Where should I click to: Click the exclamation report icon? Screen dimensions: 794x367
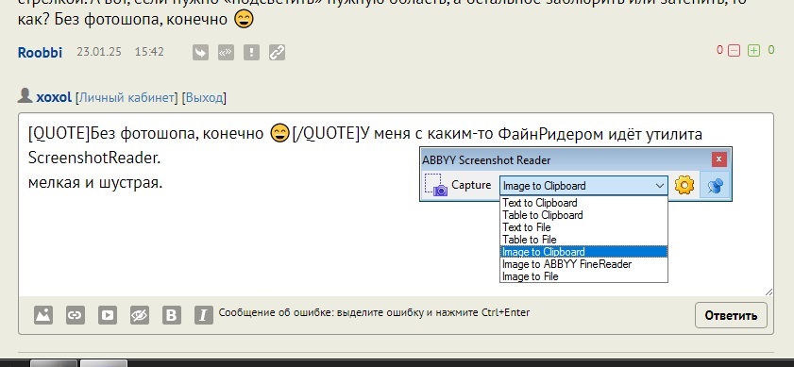pyautogui.click(x=251, y=52)
